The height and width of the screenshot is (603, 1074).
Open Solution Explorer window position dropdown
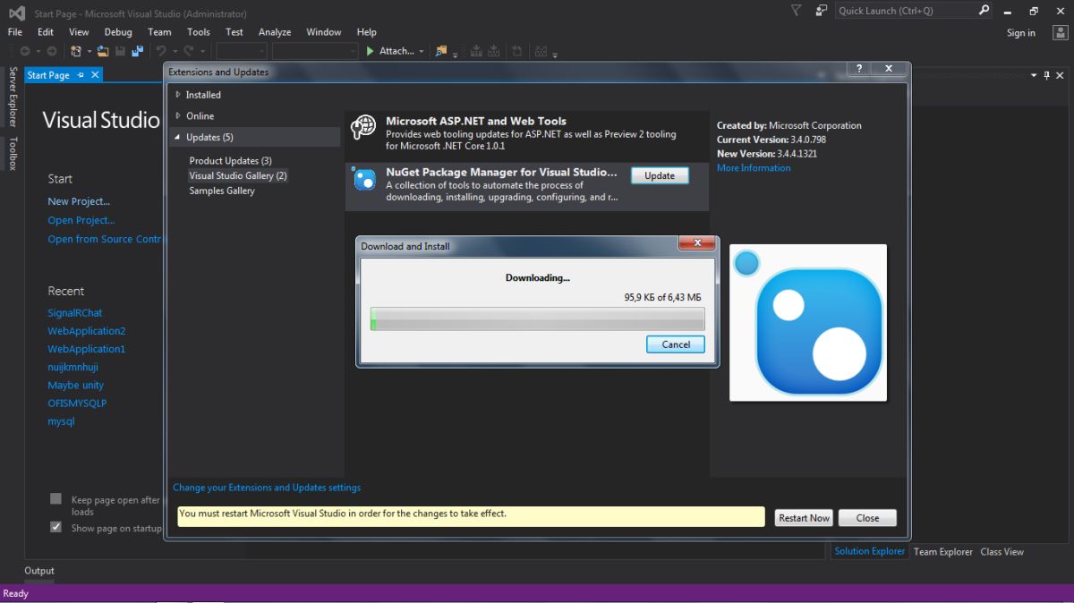(1034, 75)
